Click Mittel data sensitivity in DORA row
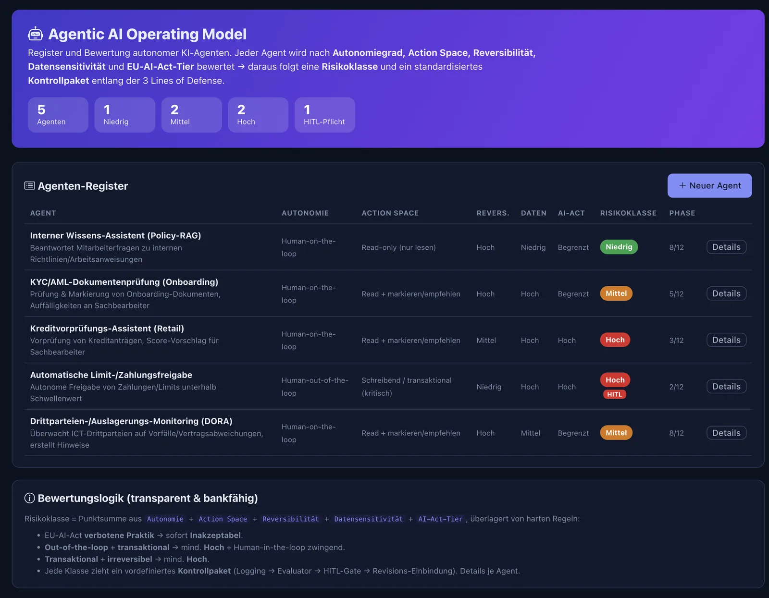This screenshot has width=769, height=598. coord(531,433)
